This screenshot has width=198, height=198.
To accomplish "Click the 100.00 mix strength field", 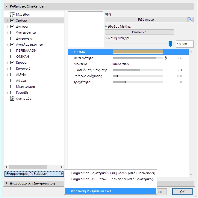I will coord(185,44).
